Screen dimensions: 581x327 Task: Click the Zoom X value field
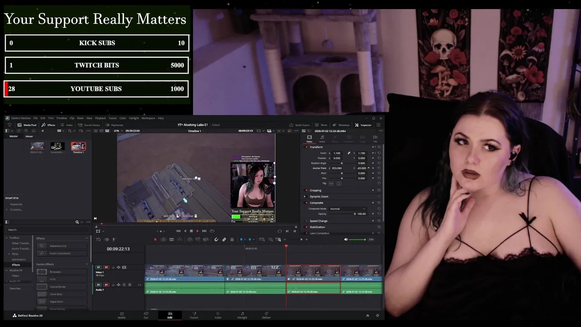tap(337, 153)
